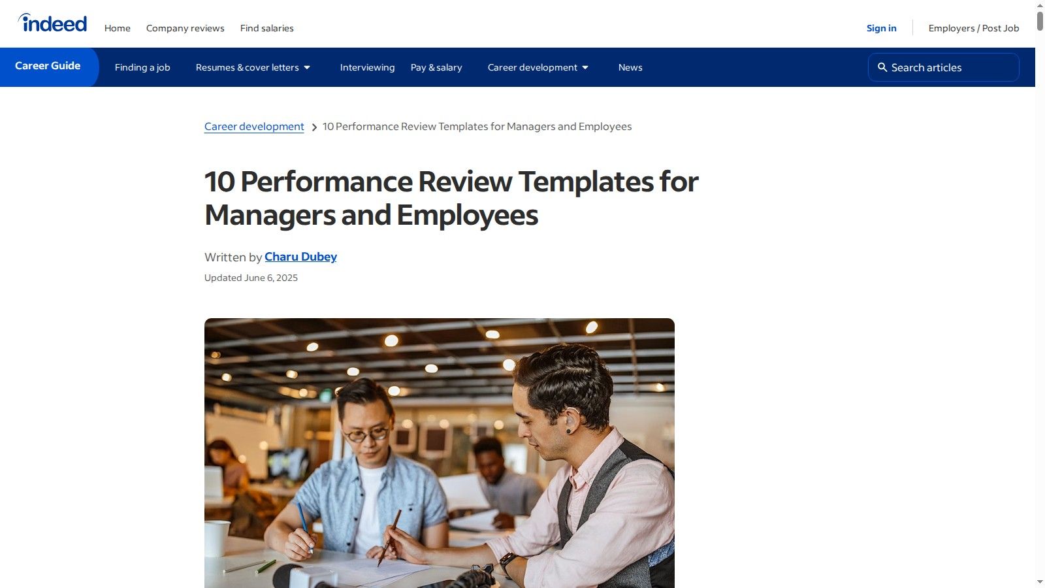Expand Resumes & cover letters dropdown arrow

point(307,68)
